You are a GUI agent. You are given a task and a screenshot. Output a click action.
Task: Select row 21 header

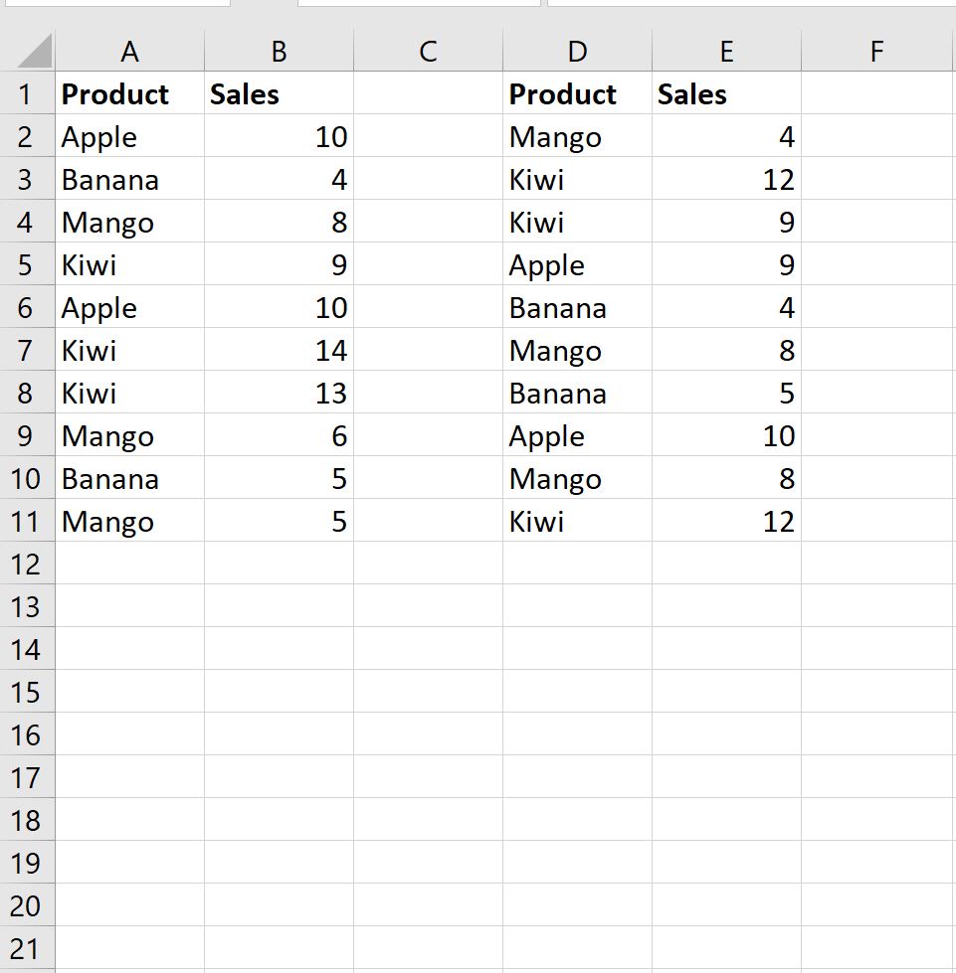pos(27,949)
